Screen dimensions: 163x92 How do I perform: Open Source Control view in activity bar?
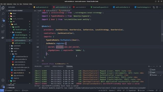point(3,20)
